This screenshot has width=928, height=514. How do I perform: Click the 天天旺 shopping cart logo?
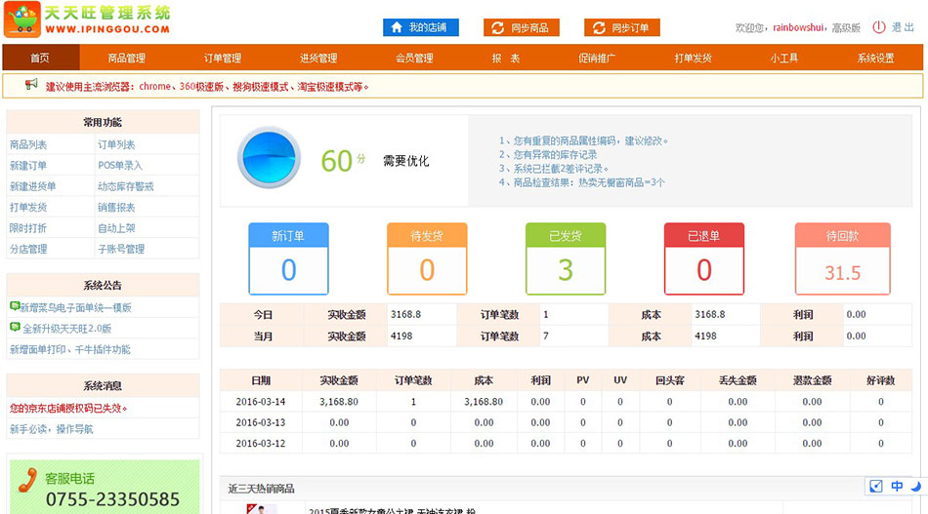(21, 20)
